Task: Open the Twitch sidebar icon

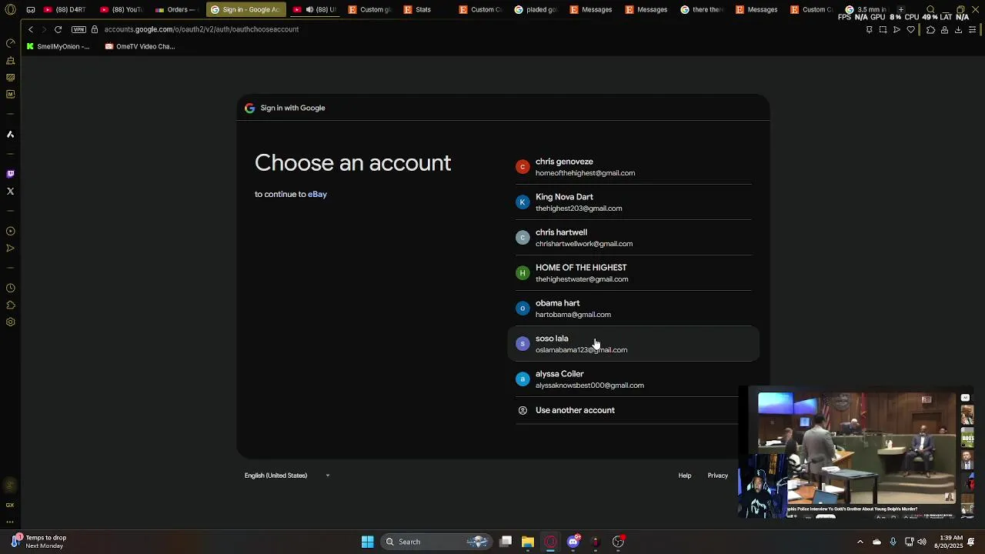Action: click(x=11, y=174)
